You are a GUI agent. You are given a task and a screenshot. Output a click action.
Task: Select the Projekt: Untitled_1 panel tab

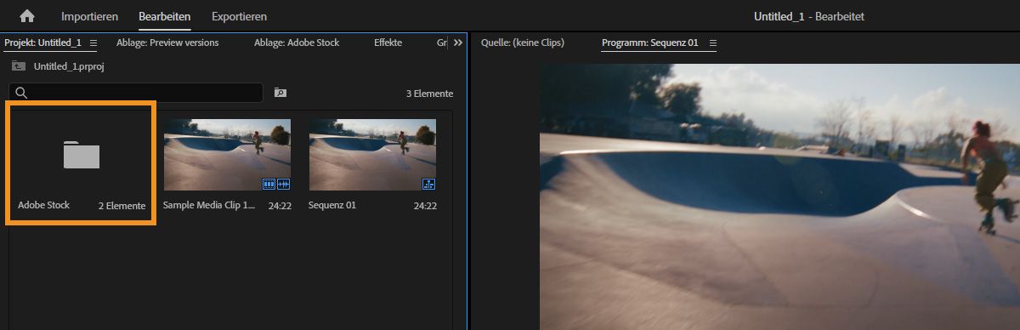tap(42, 43)
